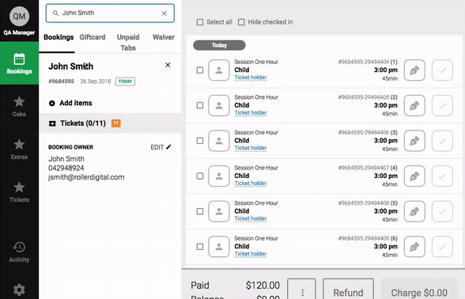Tick the checkbox for ticket (2)

(200, 106)
